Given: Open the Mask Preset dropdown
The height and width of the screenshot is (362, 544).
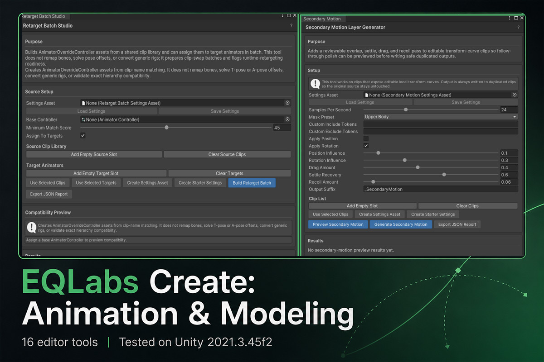Looking at the screenshot, I should [x=441, y=117].
